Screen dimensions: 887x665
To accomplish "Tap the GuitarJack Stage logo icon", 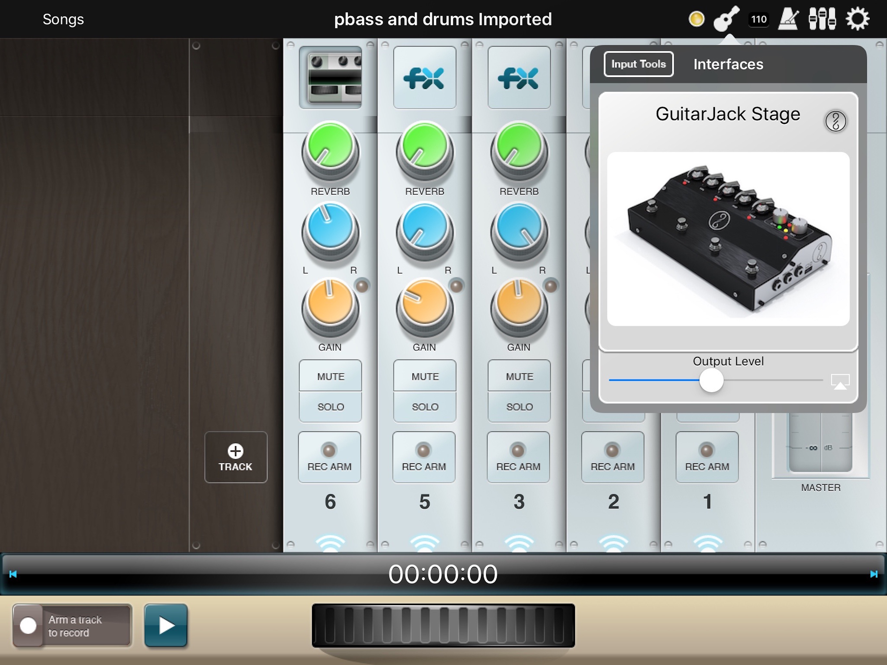I will pyautogui.click(x=835, y=121).
